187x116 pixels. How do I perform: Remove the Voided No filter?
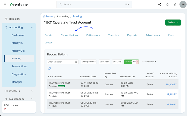coord(138,62)
